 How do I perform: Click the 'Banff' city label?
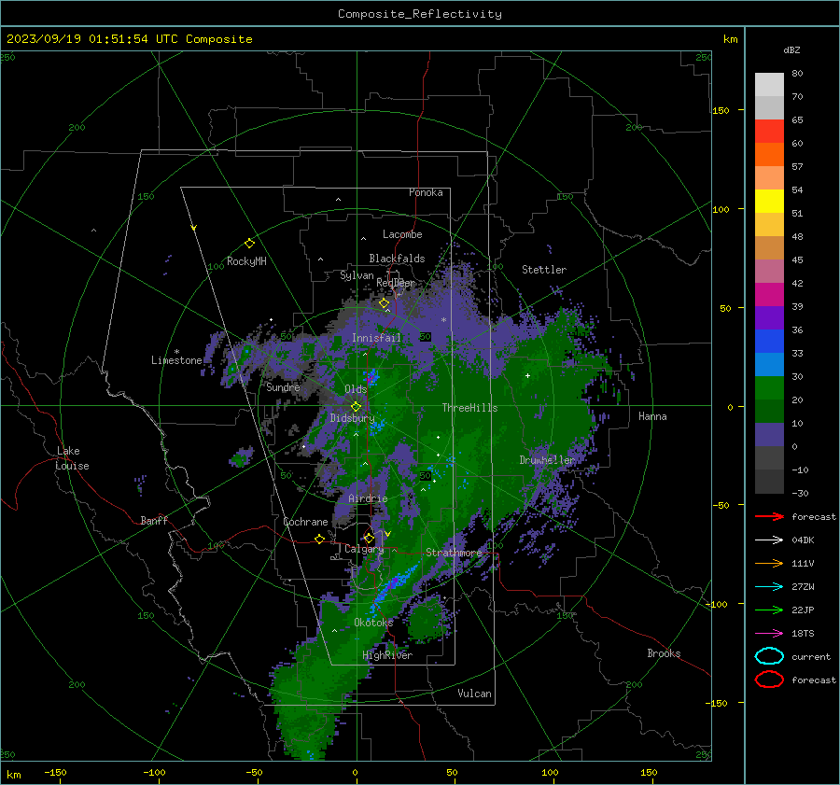point(154,520)
